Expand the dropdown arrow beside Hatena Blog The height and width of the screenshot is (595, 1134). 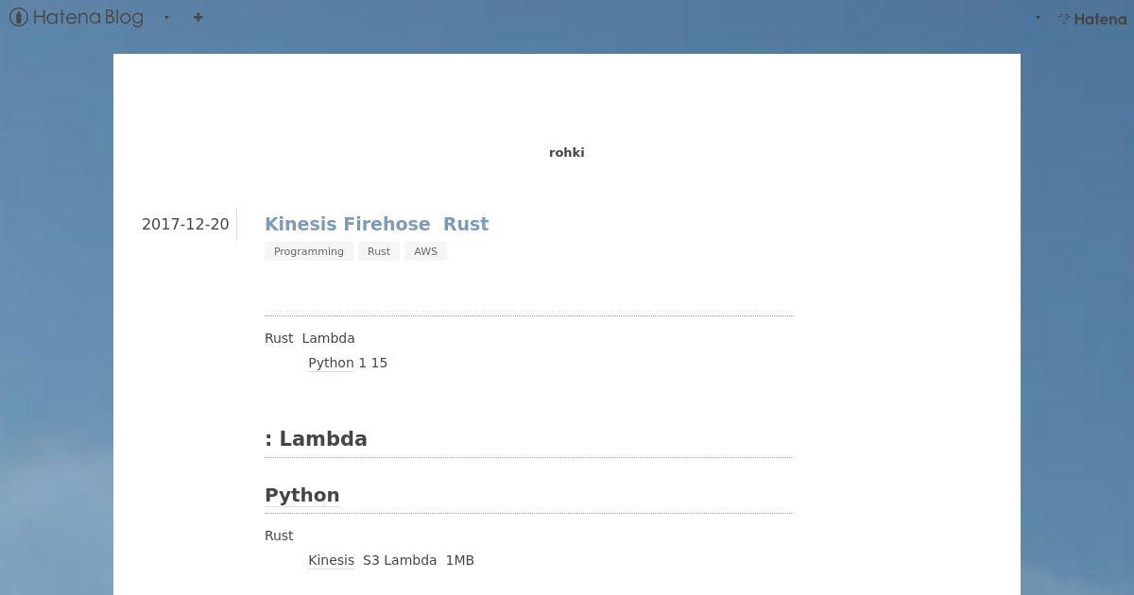pyautogui.click(x=167, y=17)
